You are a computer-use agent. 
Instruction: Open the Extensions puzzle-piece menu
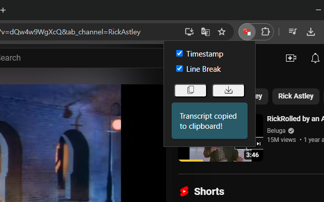[265, 32]
